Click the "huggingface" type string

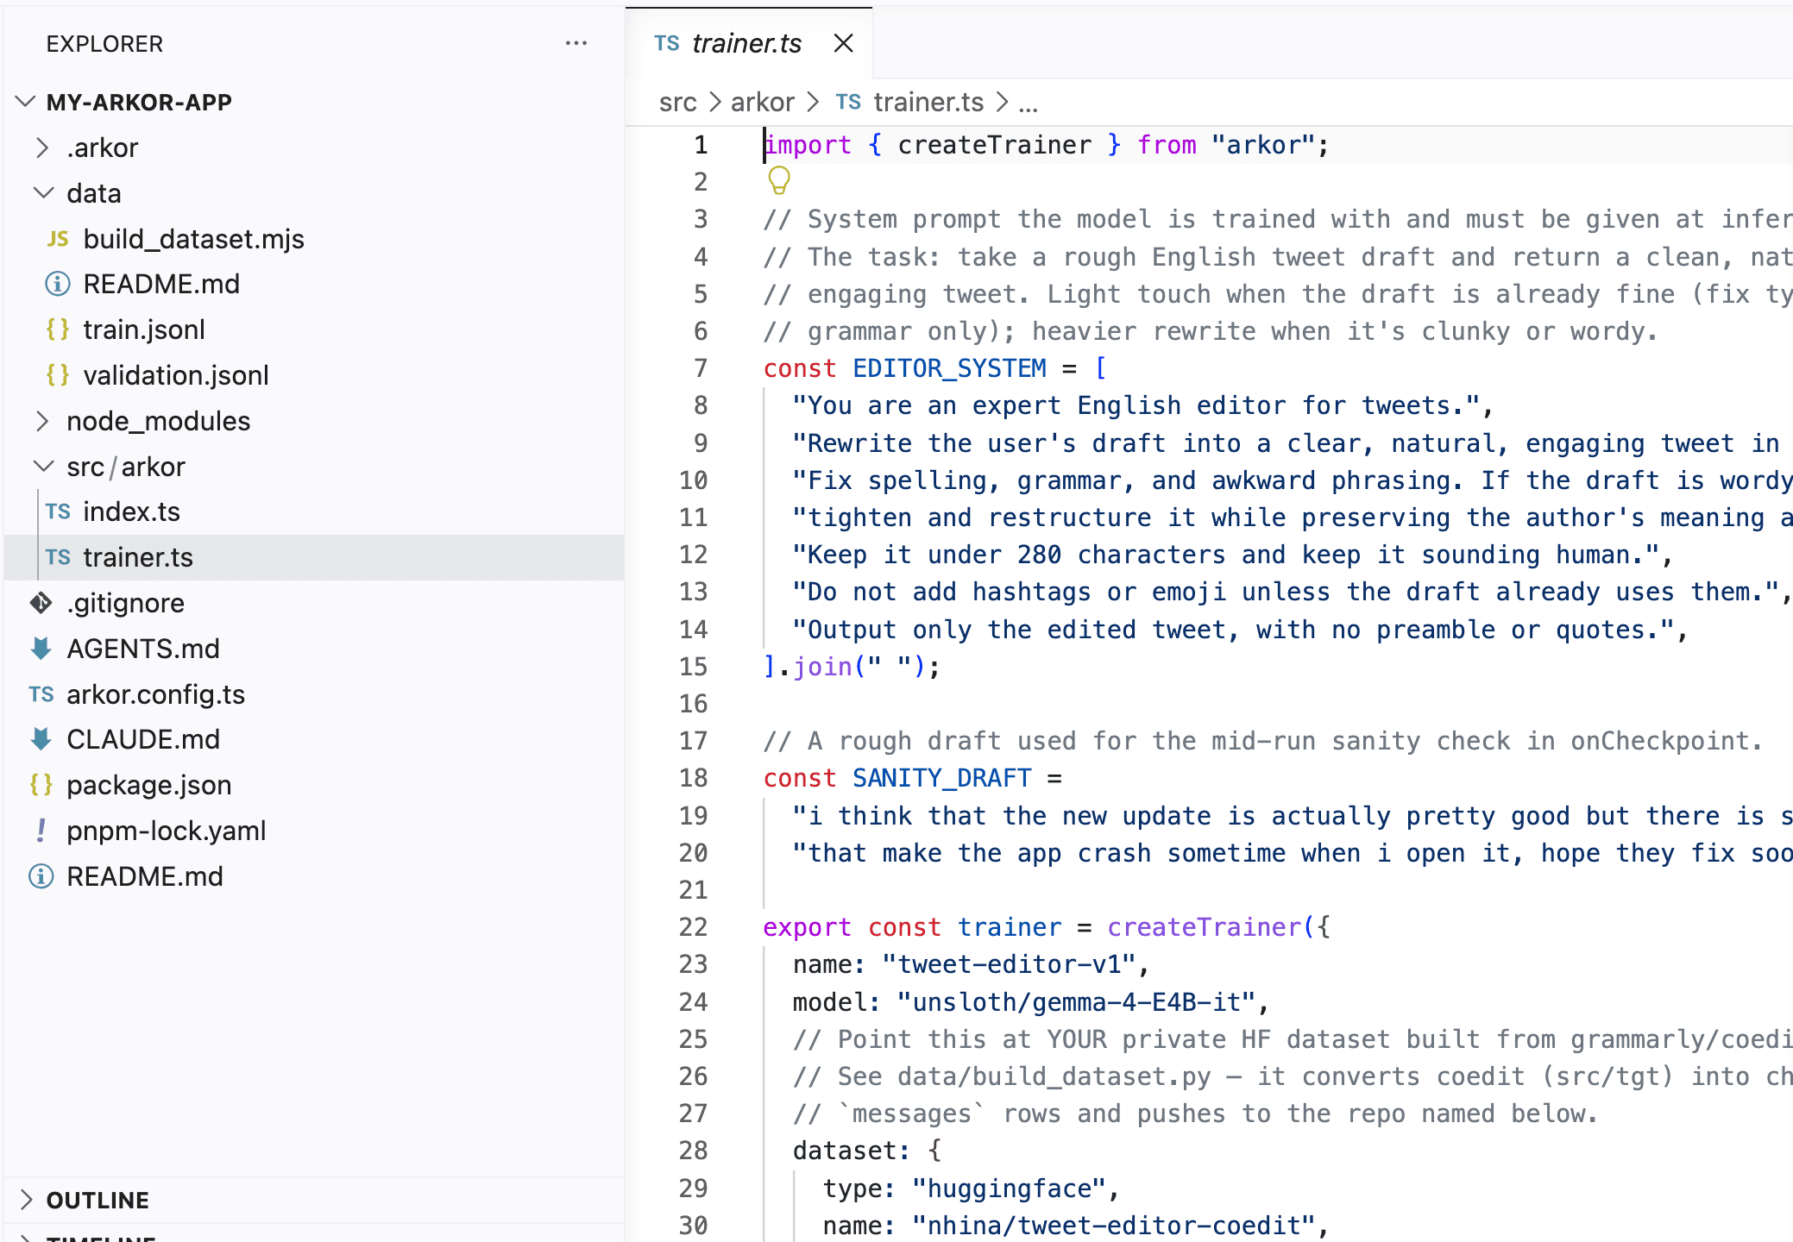pyautogui.click(x=1009, y=1188)
